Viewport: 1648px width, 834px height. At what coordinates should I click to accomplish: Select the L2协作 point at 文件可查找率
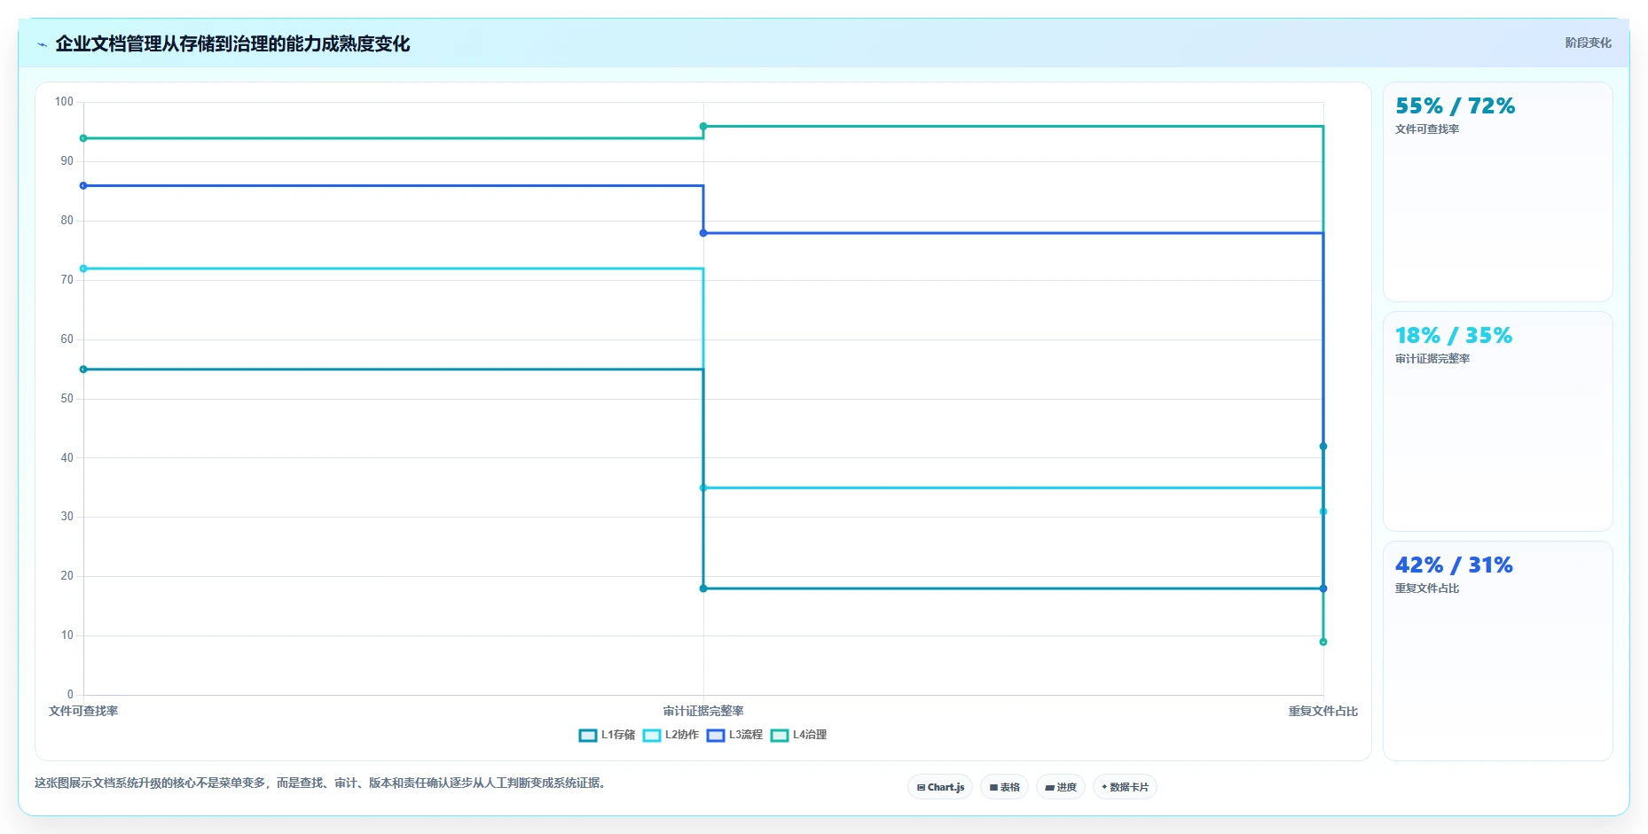[83, 269]
